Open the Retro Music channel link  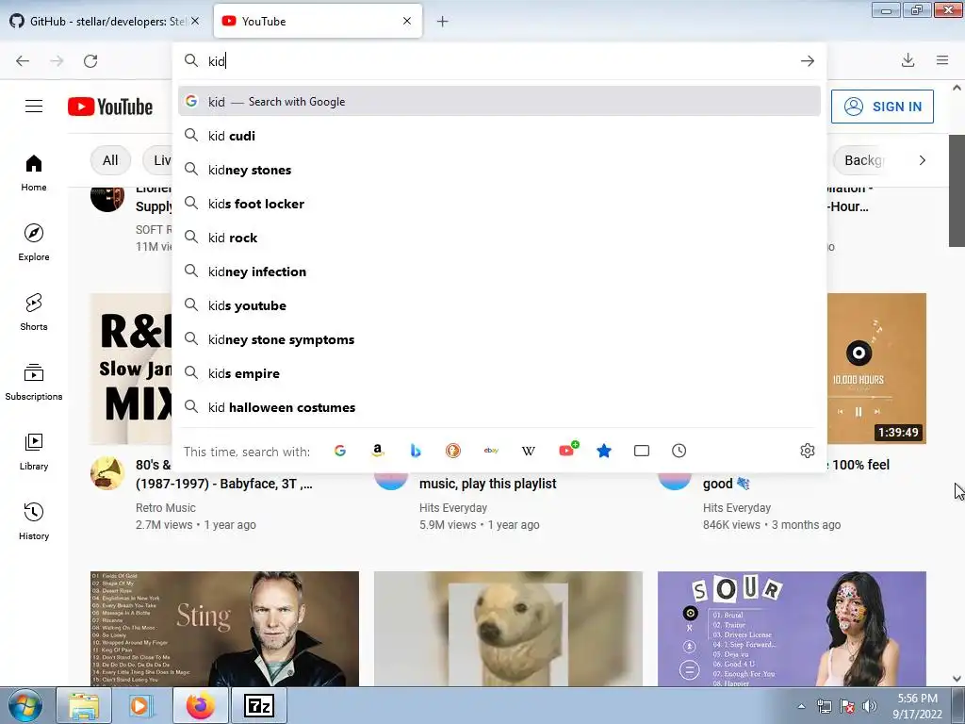(166, 508)
